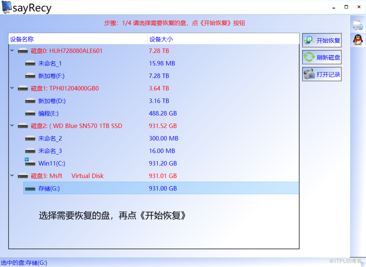The image size is (366, 267).
Task: Select the 存储(G:) volume
Action: [x=161, y=188]
